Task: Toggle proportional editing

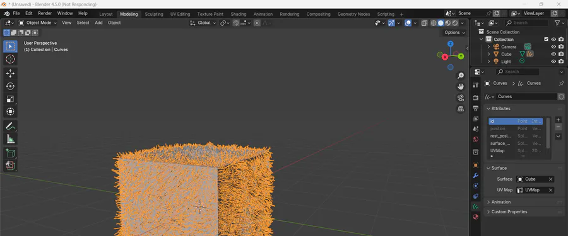Action: tap(257, 23)
